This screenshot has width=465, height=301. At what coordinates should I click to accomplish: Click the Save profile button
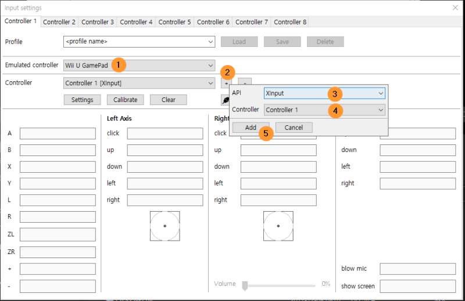pos(282,42)
